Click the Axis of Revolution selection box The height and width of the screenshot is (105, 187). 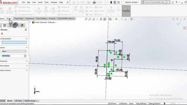point(14,42)
